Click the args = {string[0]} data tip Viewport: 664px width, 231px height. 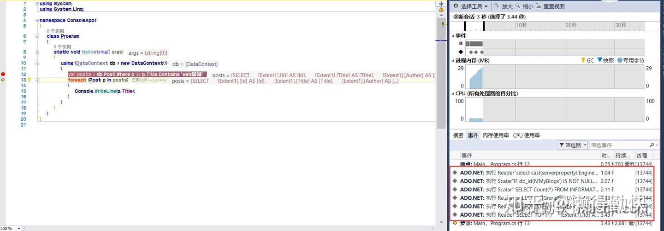pyautogui.click(x=148, y=53)
